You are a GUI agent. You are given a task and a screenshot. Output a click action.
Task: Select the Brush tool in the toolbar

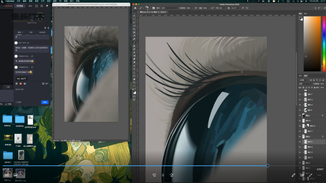[x=134, y=42]
